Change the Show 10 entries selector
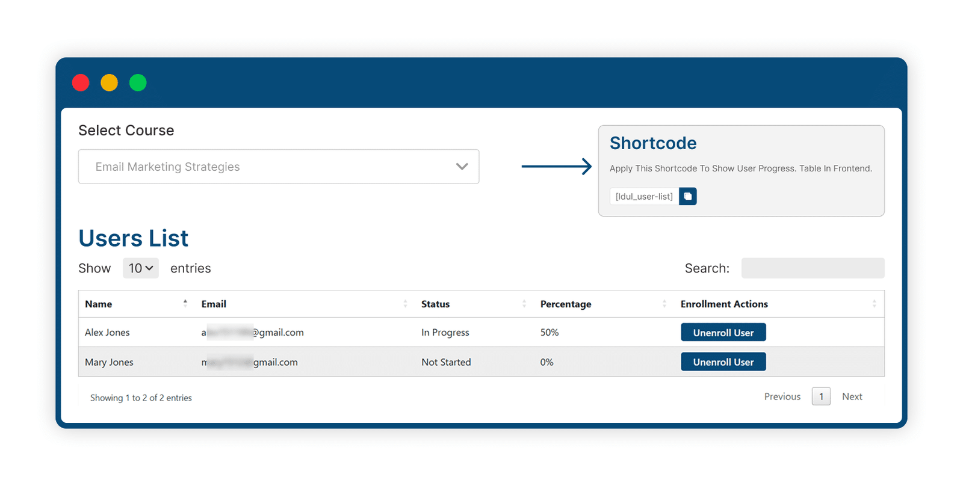The image size is (963, 486). (x=141, y=268)
